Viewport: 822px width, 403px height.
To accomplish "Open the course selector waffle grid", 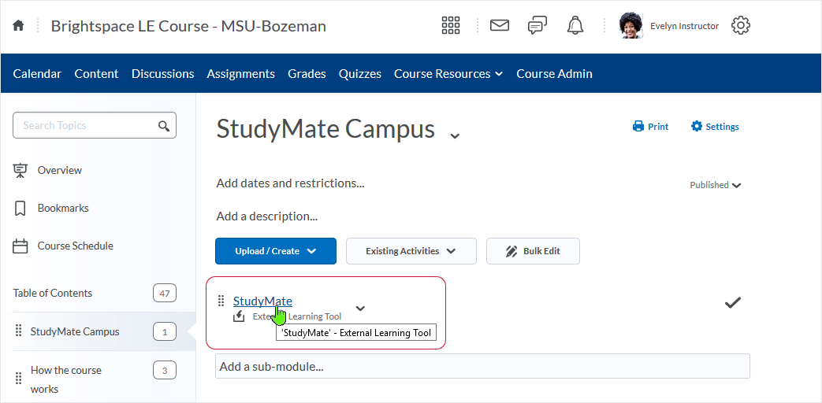I will 450,25.
